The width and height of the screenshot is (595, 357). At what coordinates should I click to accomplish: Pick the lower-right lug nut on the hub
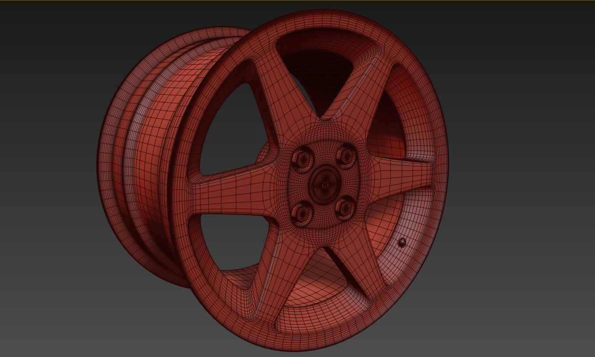coord(346,208)
